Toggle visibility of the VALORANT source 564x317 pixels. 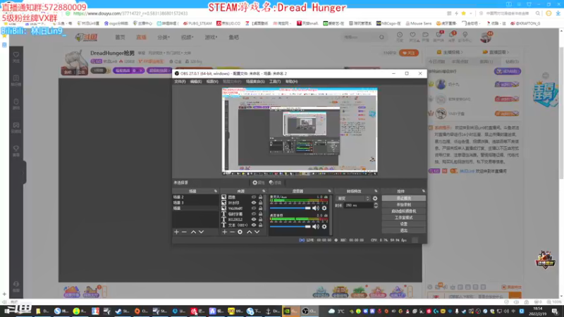(254, 208)
